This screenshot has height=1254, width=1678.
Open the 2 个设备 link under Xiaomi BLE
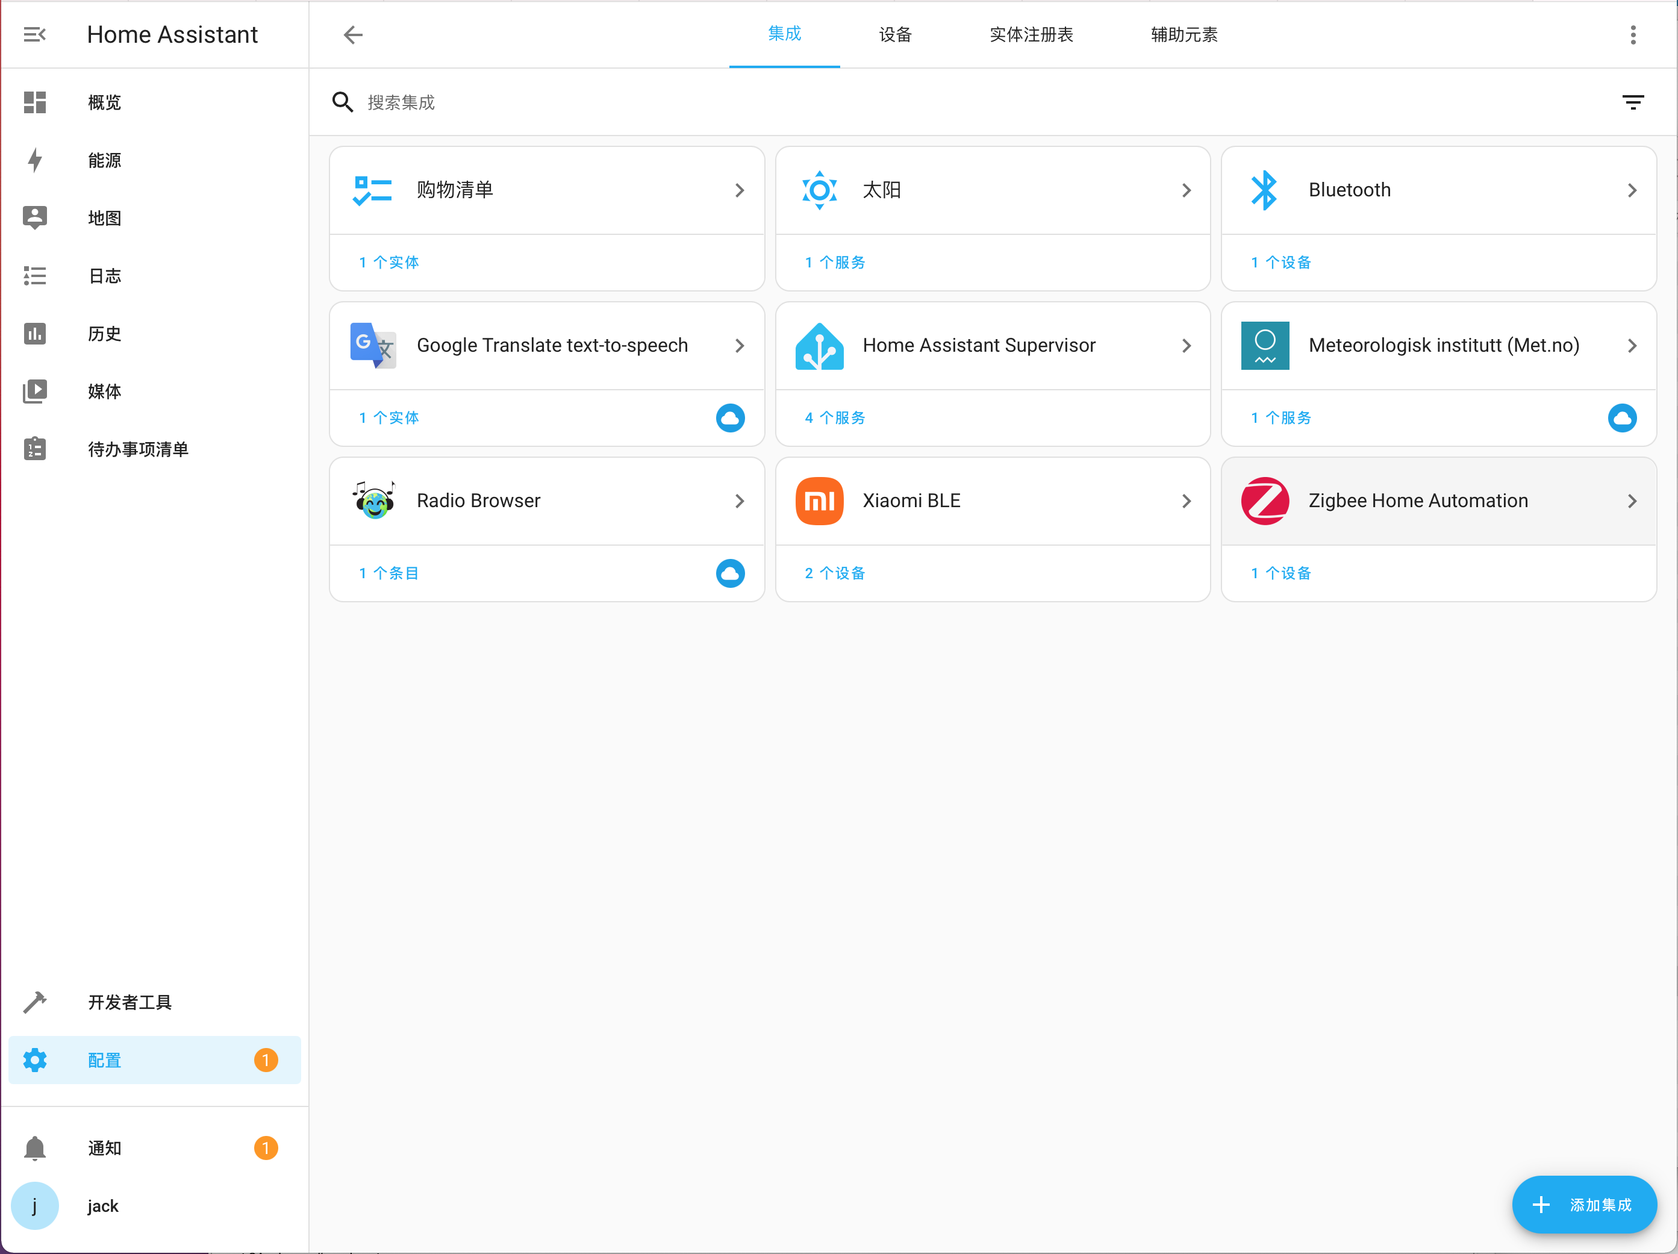click(834, 573)
